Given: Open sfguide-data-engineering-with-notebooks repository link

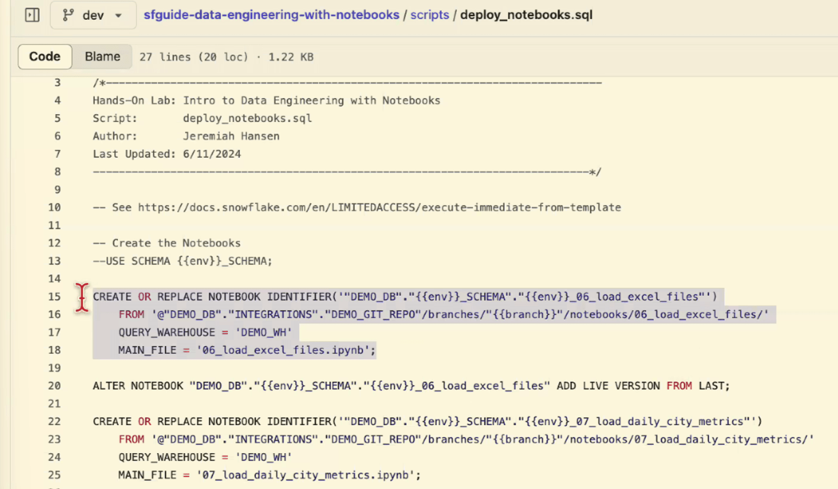Looking at the screenshot, I should (x=271, y=15).
